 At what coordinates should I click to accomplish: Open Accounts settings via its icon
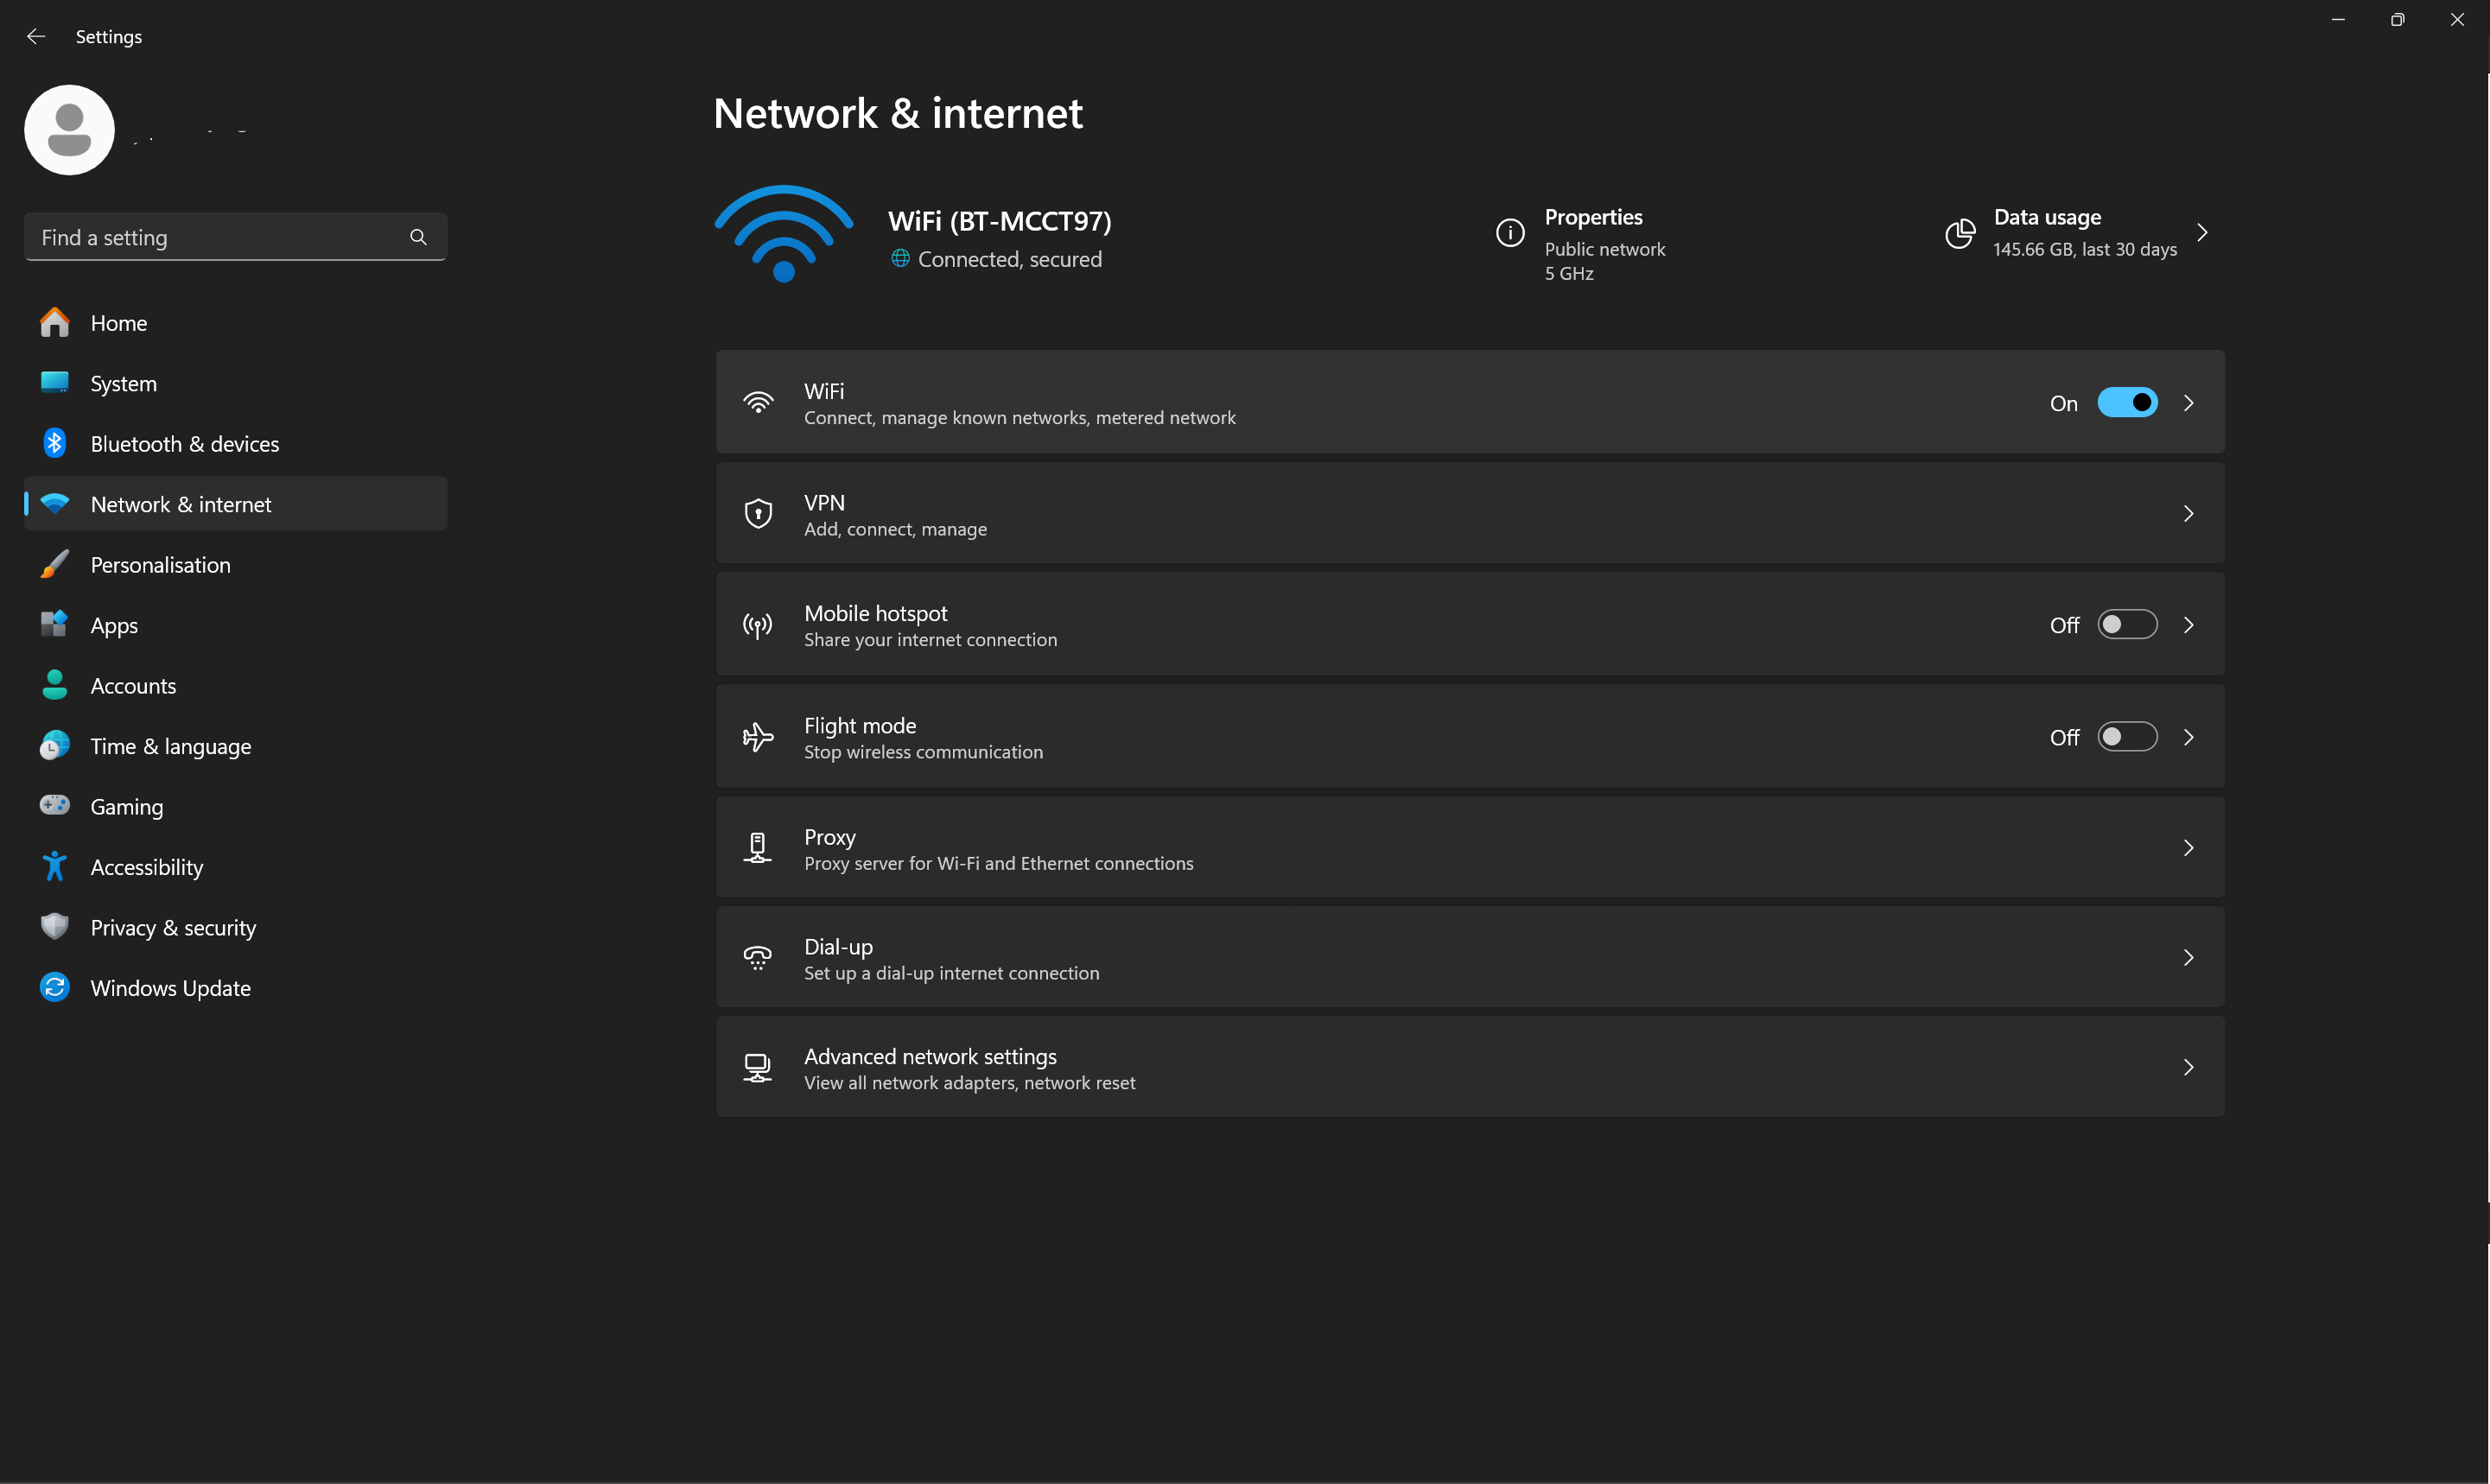point(54,685)
